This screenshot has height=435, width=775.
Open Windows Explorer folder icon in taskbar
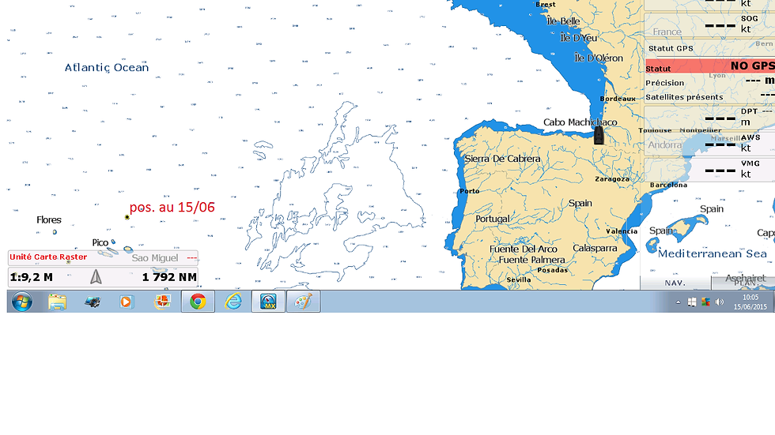click(x=57, y=302)
